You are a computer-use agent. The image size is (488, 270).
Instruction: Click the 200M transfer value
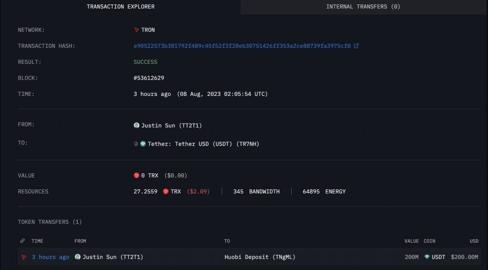coord(411,257)
